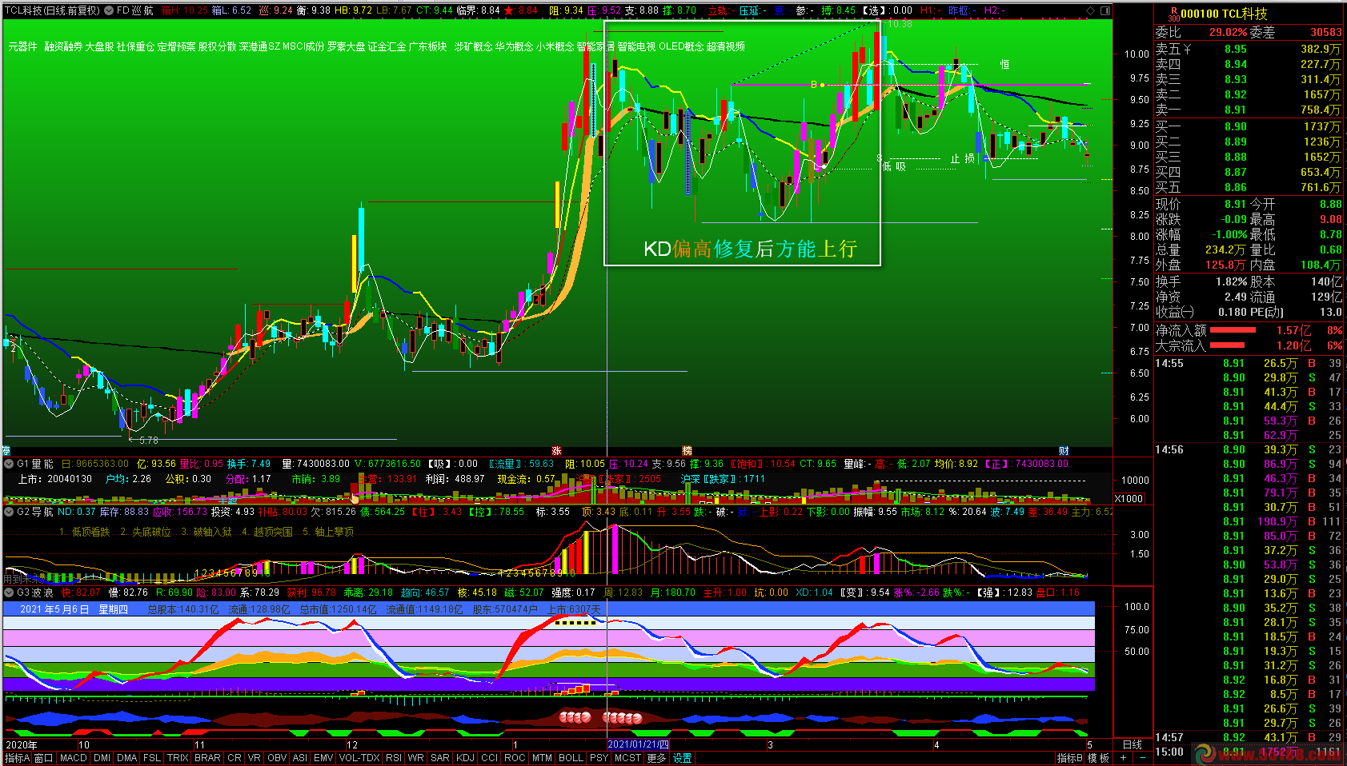
Task: Open the PSY indicator tab
Action: [x=599, y=758]
